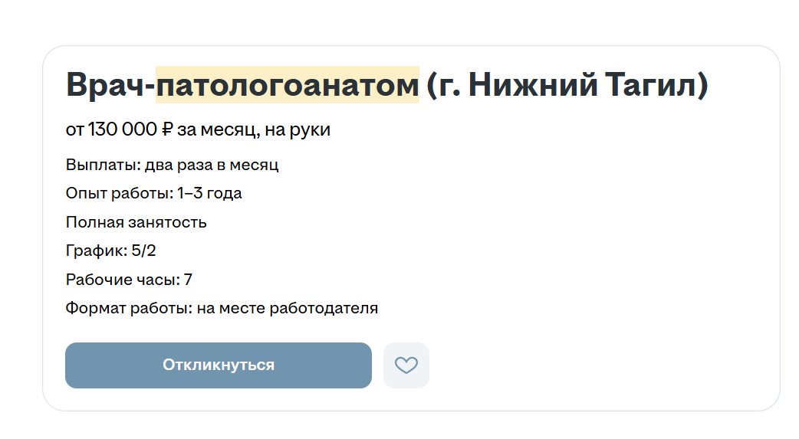Screen dimensions: 799x439
Task: Select the working hours value 7
Action: click(x=188, y=280)
